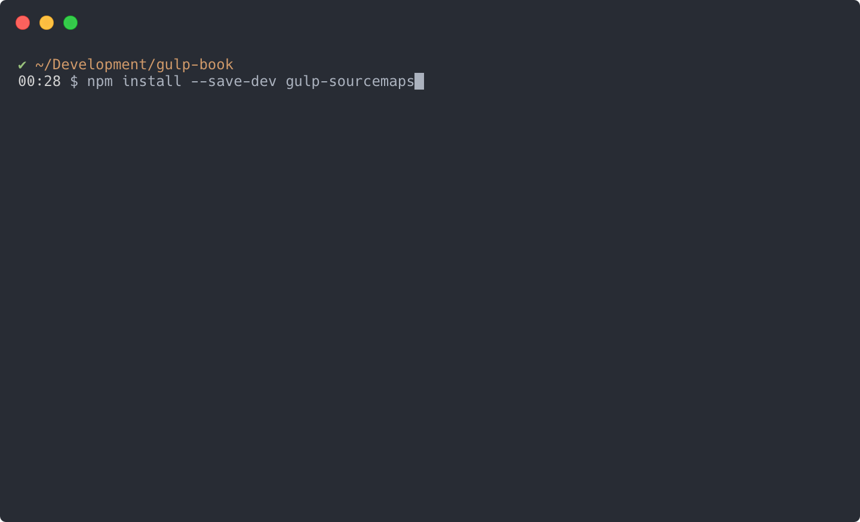Select the Development folder in the path
The height and width of the screenshot is (522, 860).
(x=100, y=65)
